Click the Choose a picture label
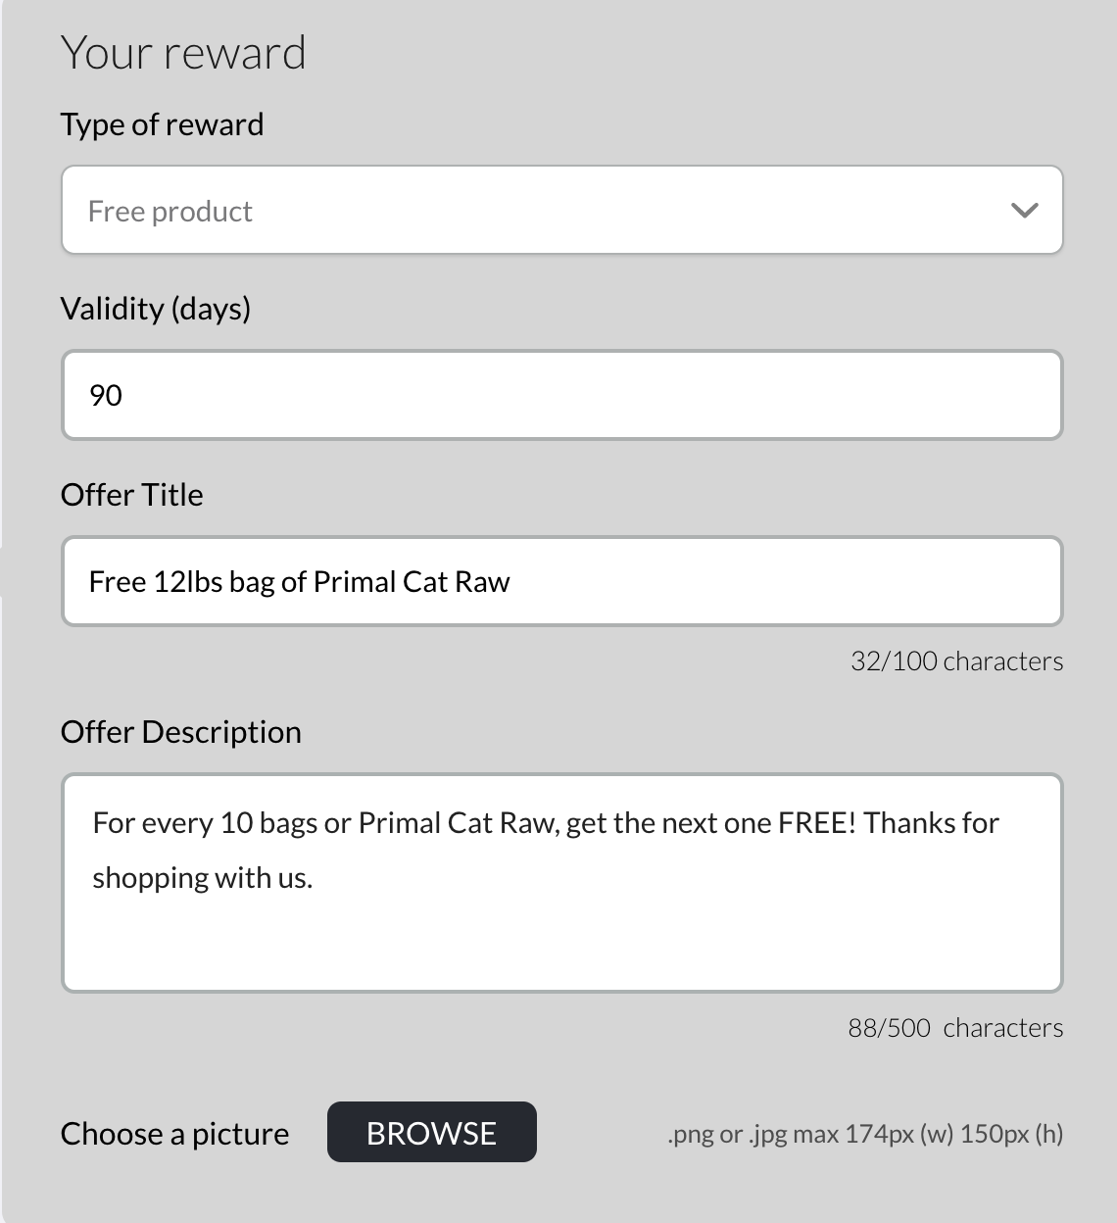 pyautogui.click(x=175, y=1134)
